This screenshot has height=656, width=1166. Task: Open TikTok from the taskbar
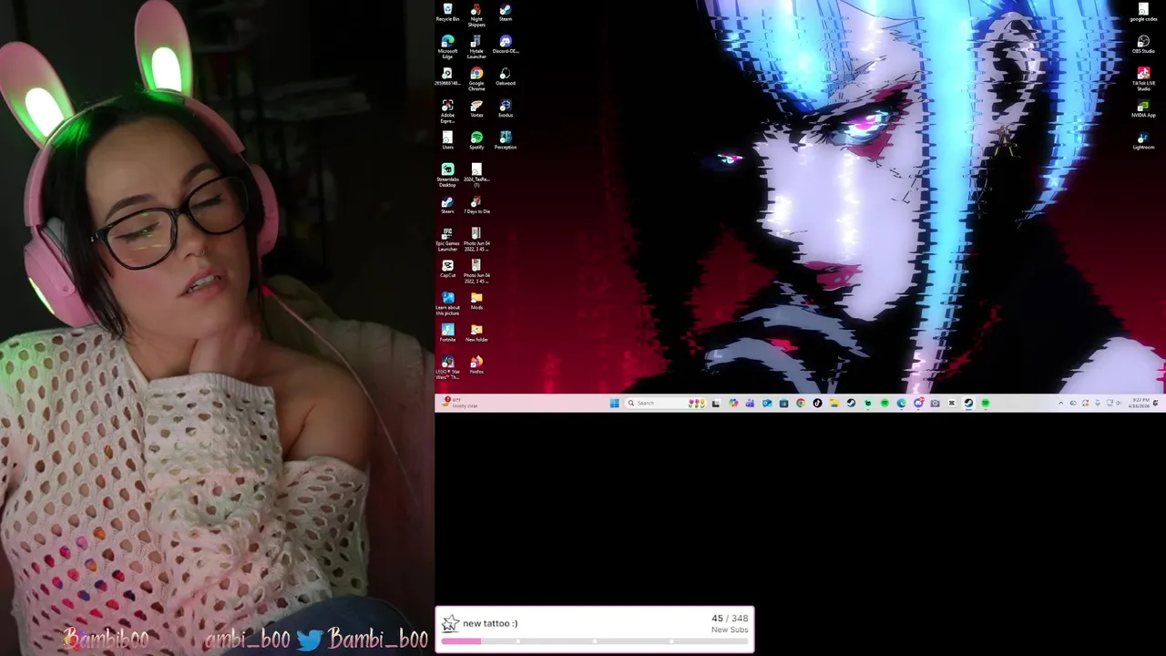[817, 403]
